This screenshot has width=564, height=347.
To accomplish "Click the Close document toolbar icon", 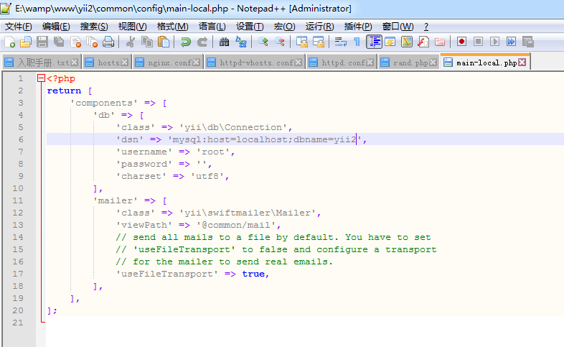I will click(75, 42).
